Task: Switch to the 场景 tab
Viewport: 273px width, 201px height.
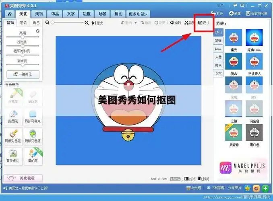Action: click(102, 14)
